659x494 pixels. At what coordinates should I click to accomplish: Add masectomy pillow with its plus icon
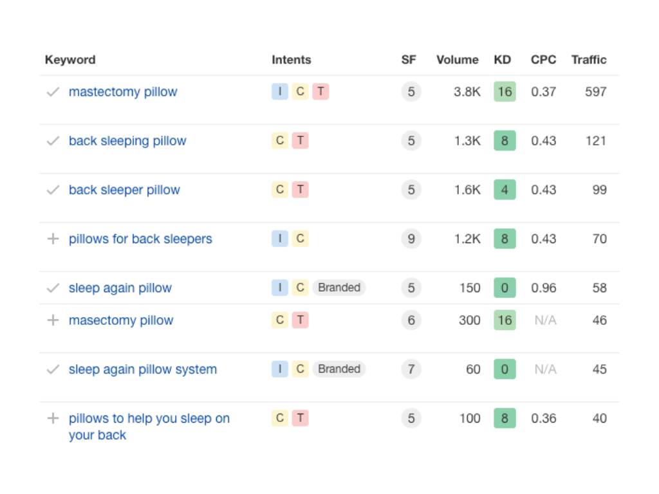pos(53,320)
